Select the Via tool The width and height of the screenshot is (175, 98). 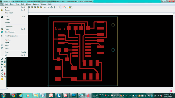[x=2, y=64]
